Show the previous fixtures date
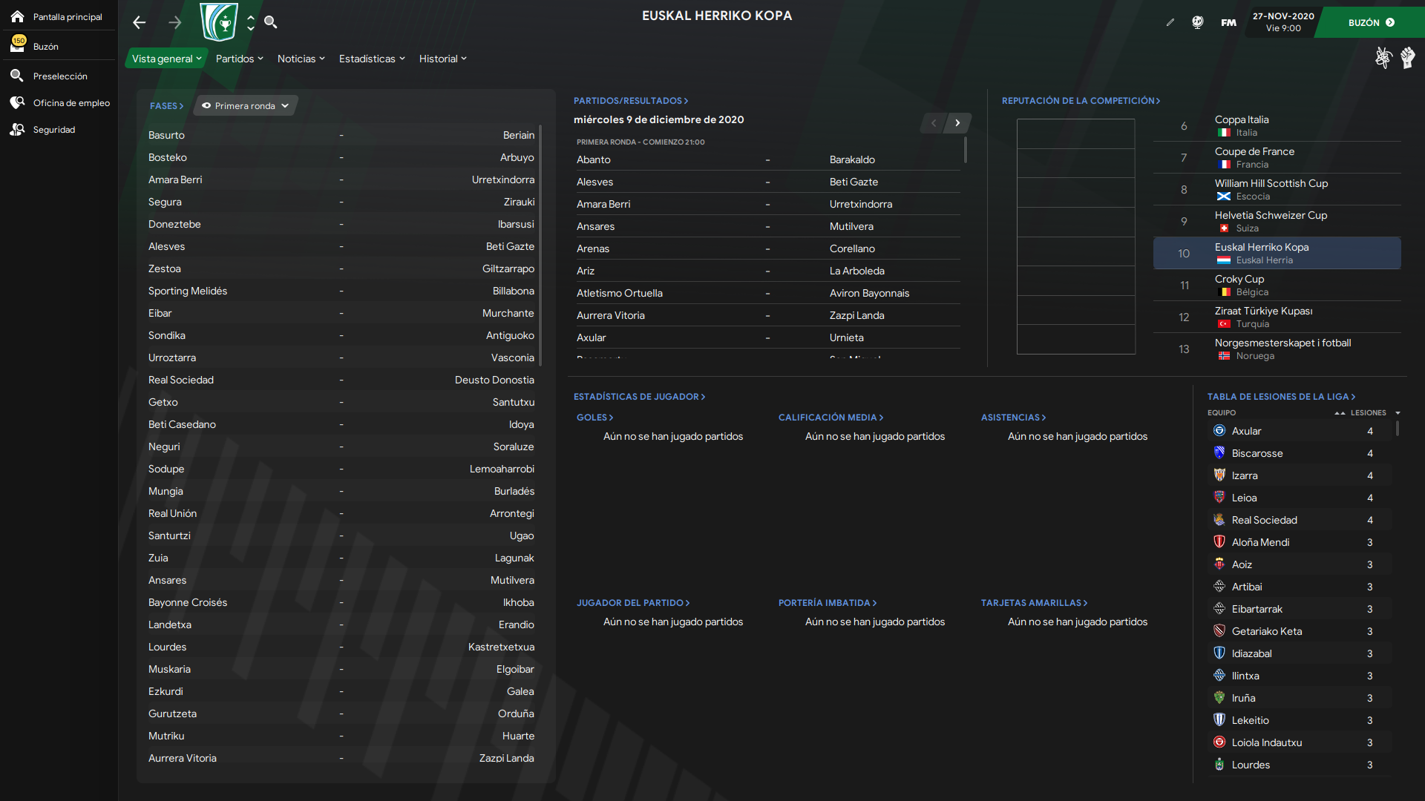The image size is (1425, 801). click(x=933, y=123)
